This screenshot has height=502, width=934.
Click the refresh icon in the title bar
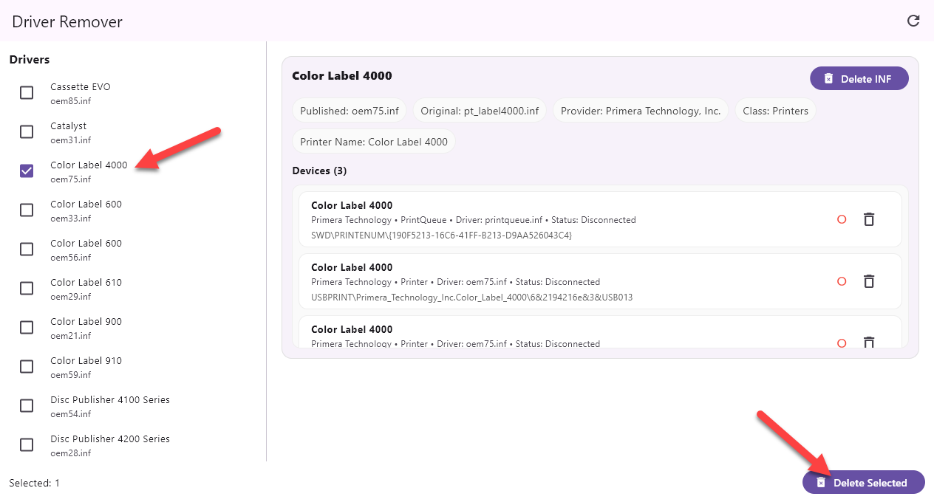[x=913, y=21]
